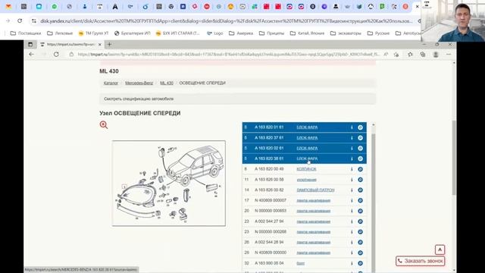485x273 pixels.
Task: Click the magnifier zoom icon above the diagram
Action: [104, 124]
